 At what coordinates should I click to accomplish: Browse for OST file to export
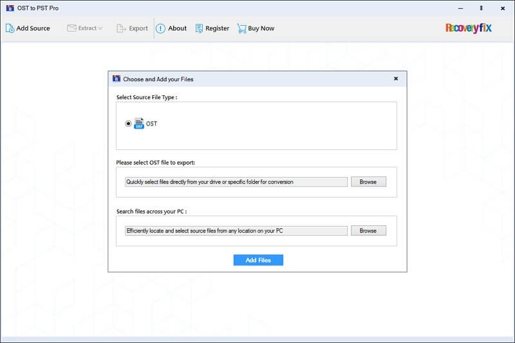point(368,182)
